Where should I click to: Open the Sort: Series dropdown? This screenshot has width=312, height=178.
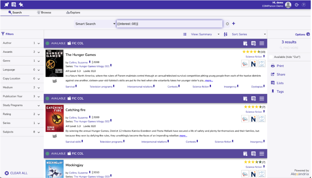249,34
